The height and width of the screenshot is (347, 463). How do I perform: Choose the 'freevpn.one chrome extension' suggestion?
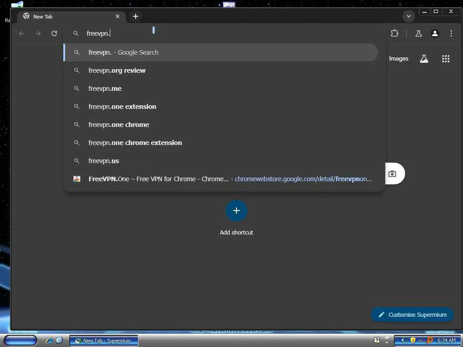point(221,142)
